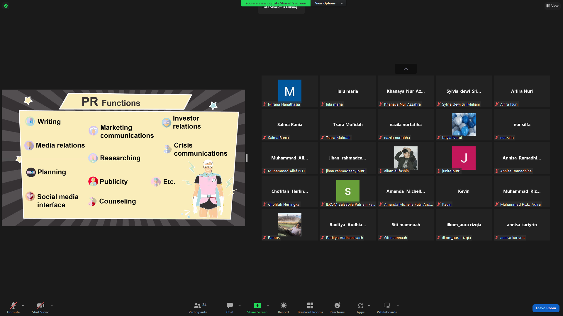The height and width of the screenshot is (316, 563).
Task: Click Muhammad Alief N.H's participant tile
Action: click(290, 158)
